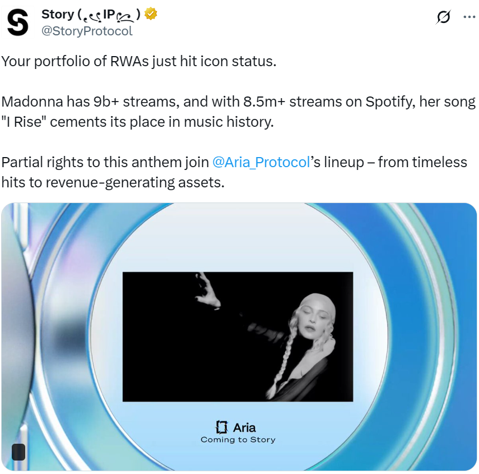Click the Aria wordmark in the image
479x474 pixels.
pos(244,427)
